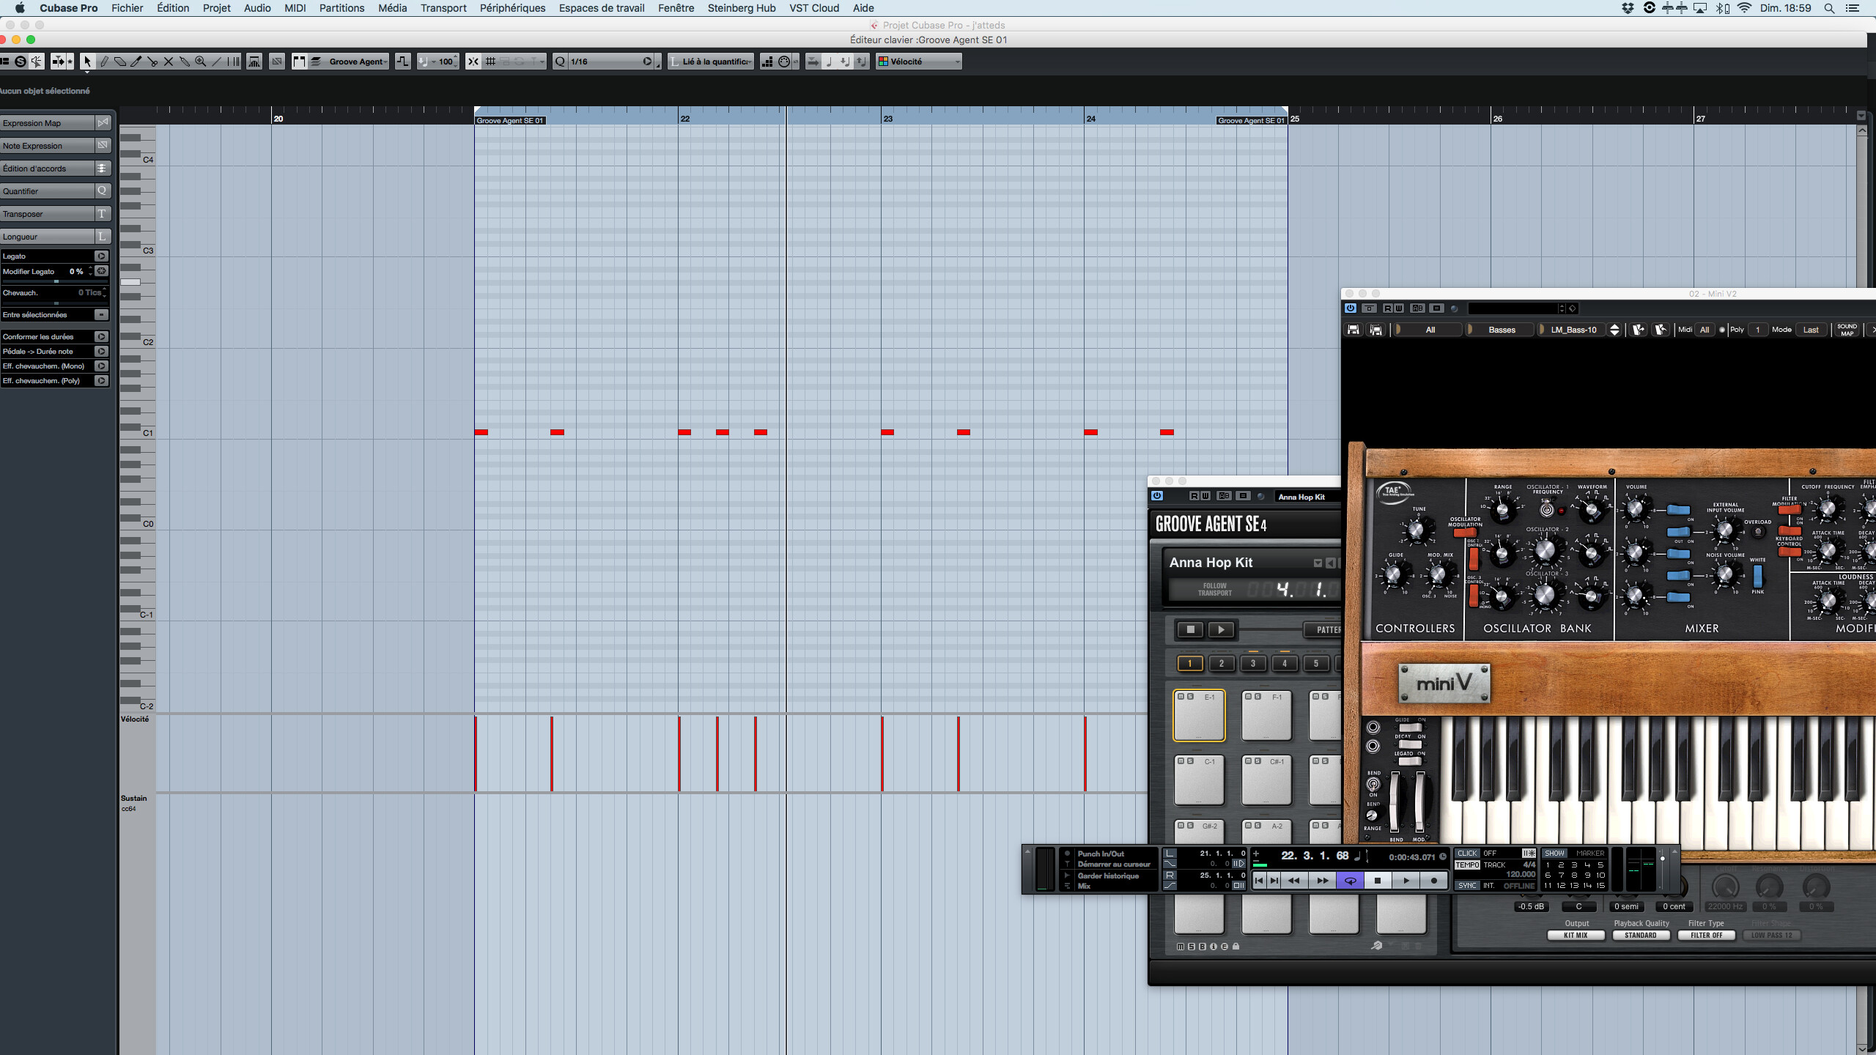The width and height of the screenshot is (1876, 1055).
Task: Click Stop in the transport panel
Action: pos(1378,881)
